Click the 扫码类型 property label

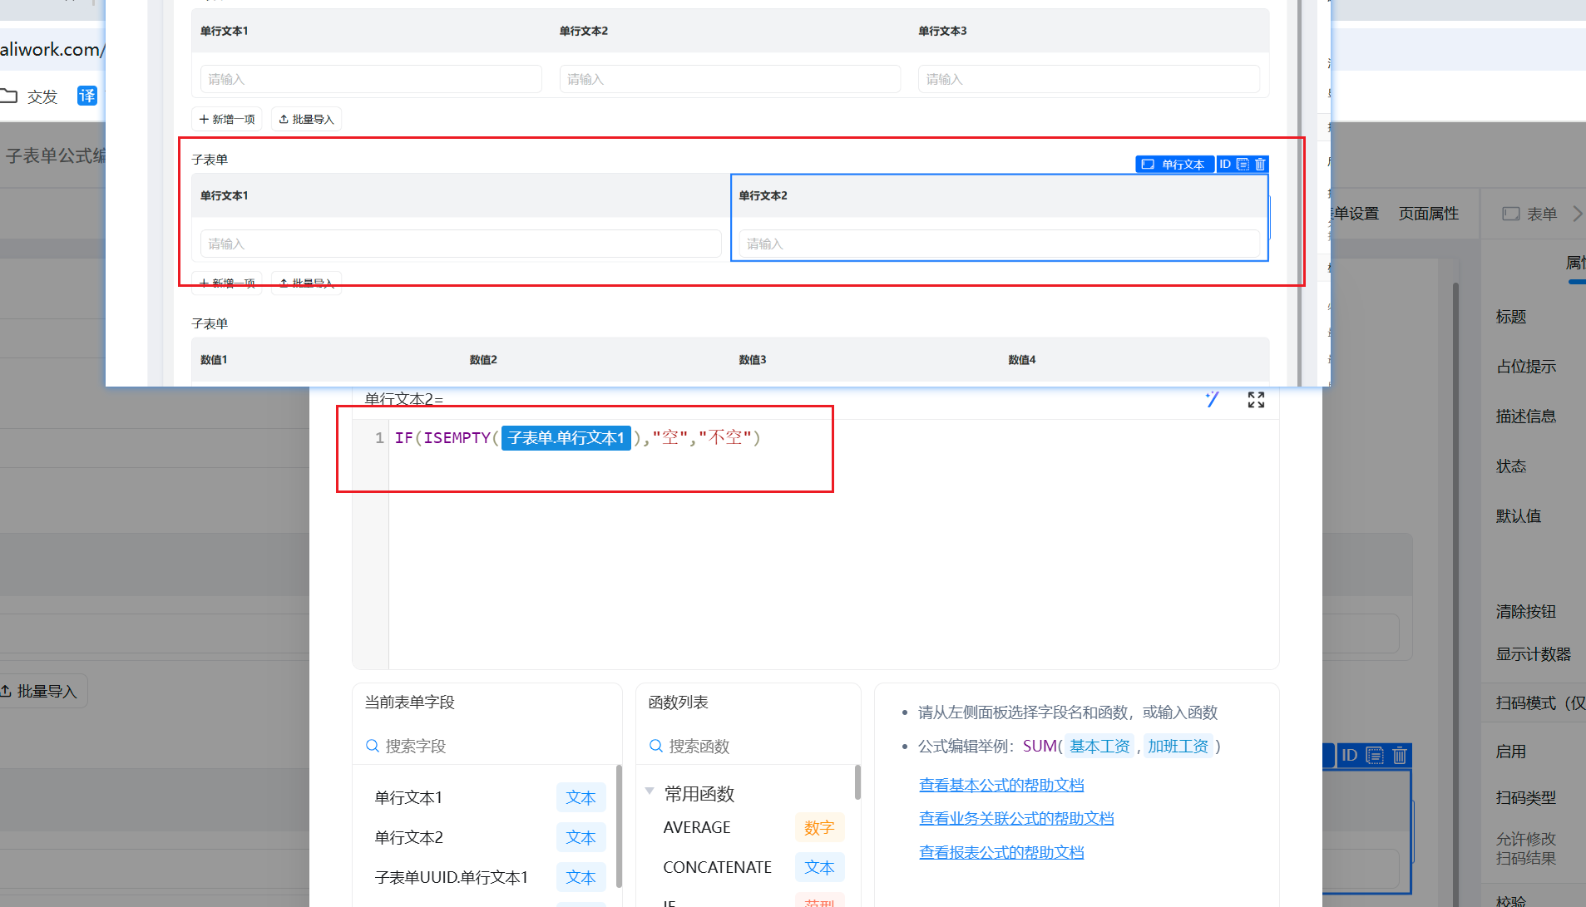[1526, 798]
